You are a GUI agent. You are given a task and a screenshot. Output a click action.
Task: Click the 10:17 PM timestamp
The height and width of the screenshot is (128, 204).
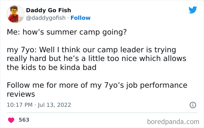coord(19,105)
